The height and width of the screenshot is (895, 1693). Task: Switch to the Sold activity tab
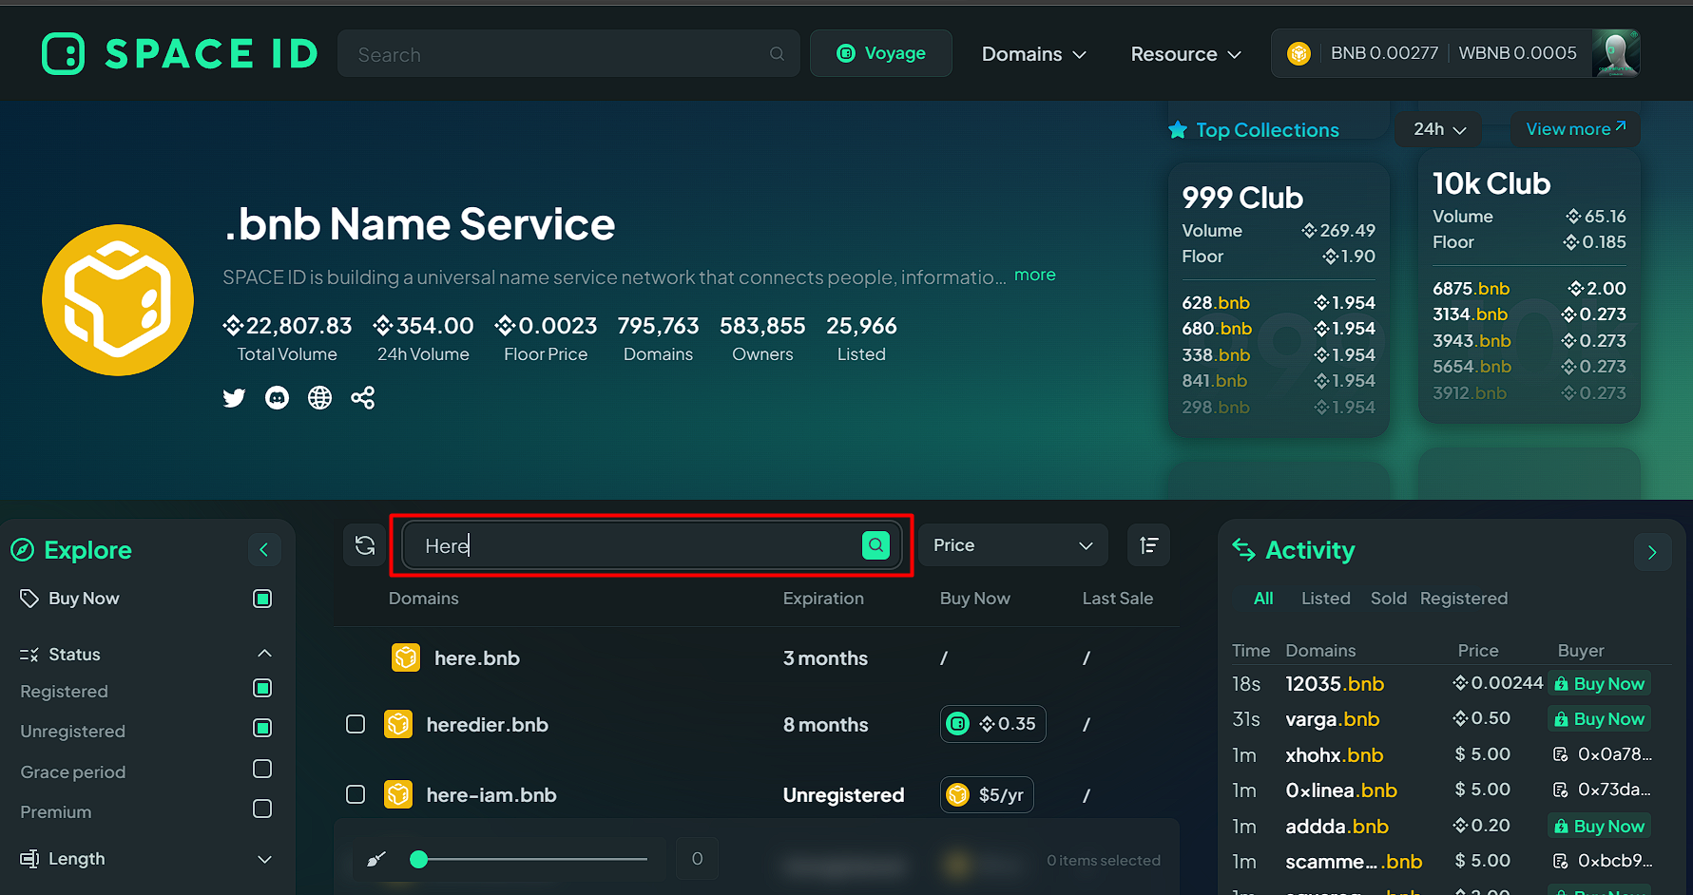click(1388, 599)
